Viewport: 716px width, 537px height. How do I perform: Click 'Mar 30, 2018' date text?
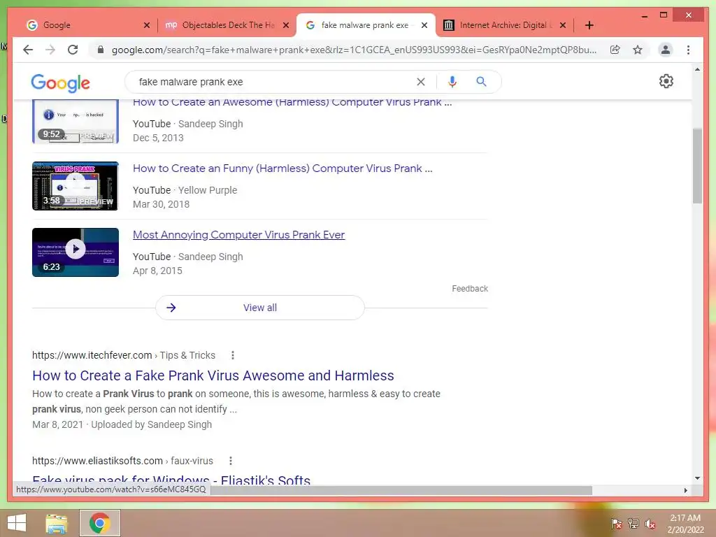162,204
